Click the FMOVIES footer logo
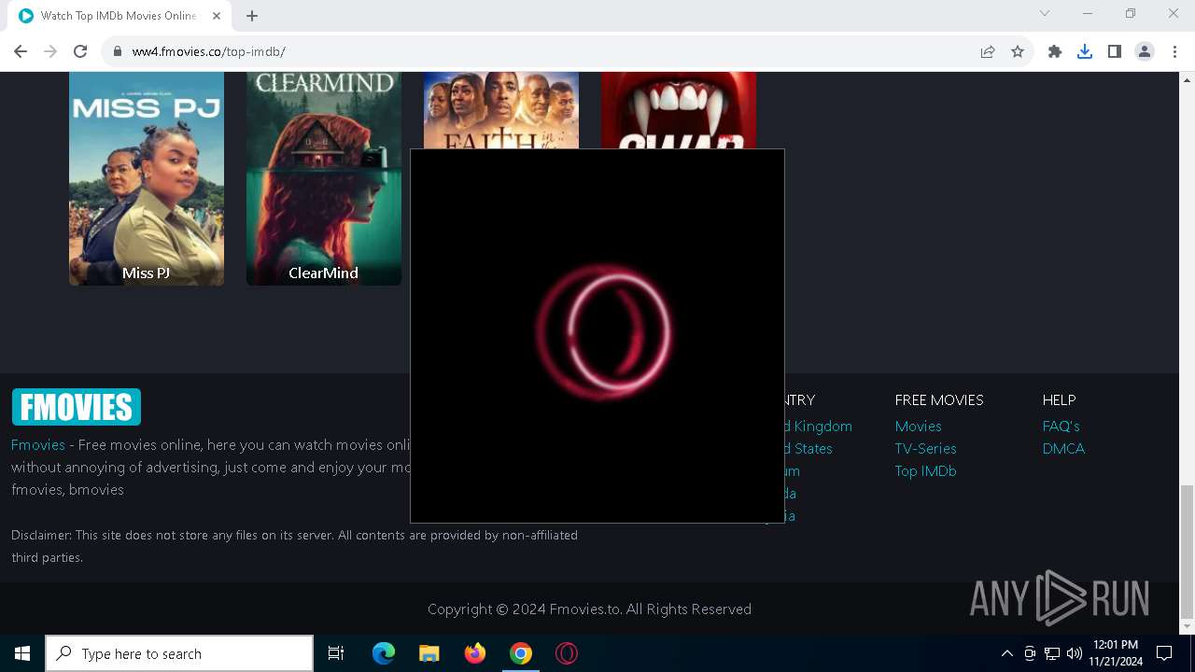Screen dimensions: 1195x672 (x=77, y=407)
